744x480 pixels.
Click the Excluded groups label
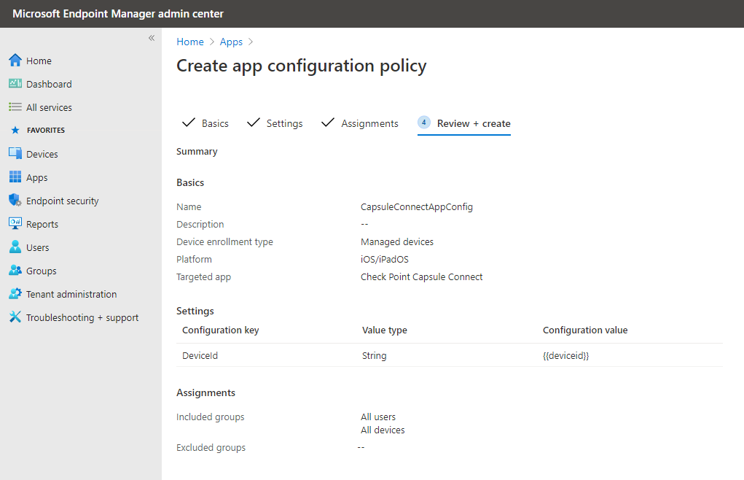[211, 448]
